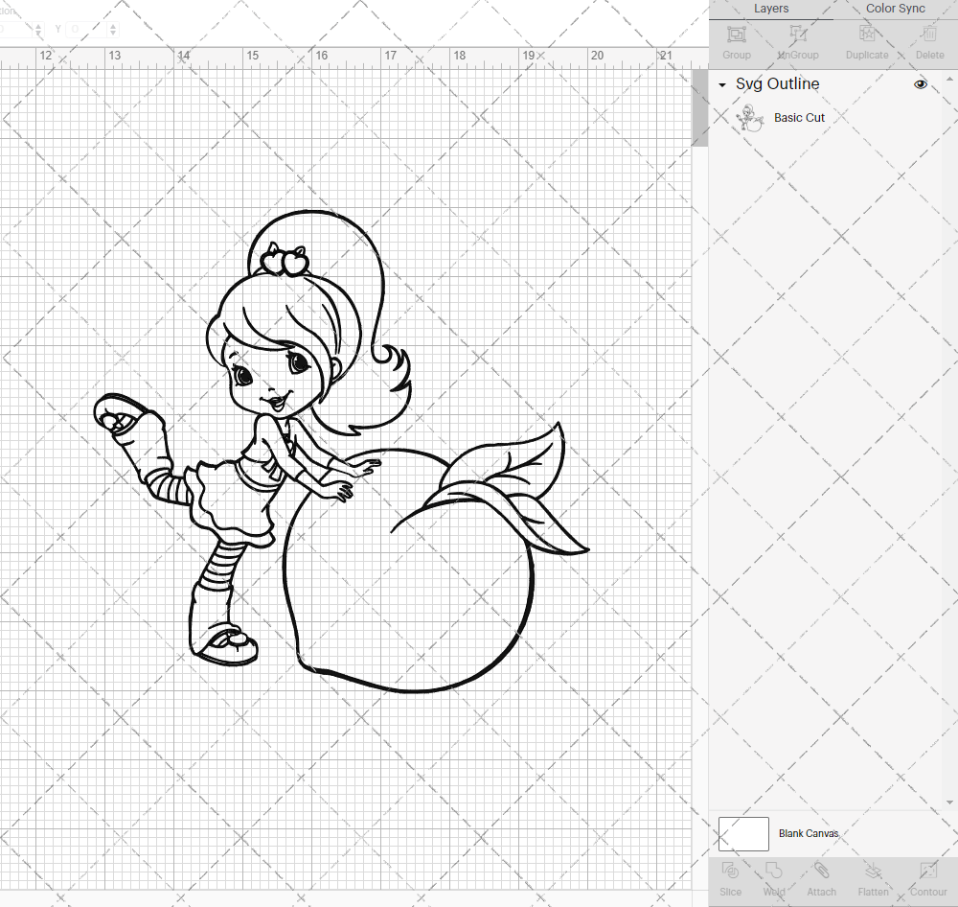Click the Flatten tool icon
The image size is (958, 907).
(x=873, y=871)
